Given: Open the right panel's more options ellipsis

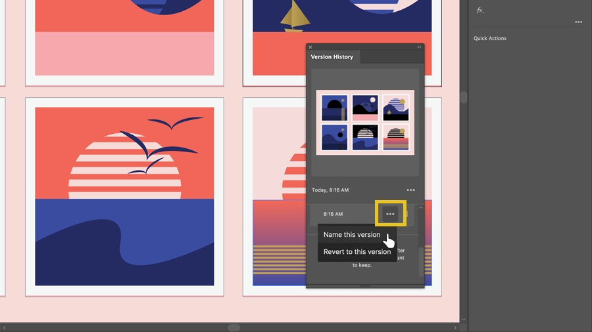Looking at the screenshot, I should click(578, 22).
